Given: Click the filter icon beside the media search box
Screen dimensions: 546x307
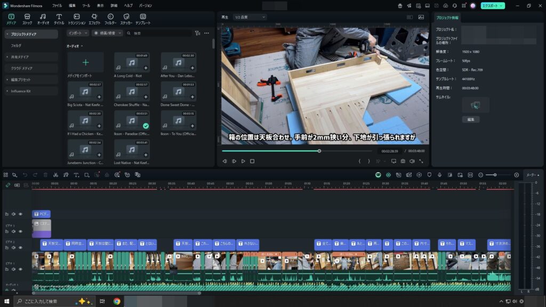Looking at the screenshot, I should [x=197, y=33].
